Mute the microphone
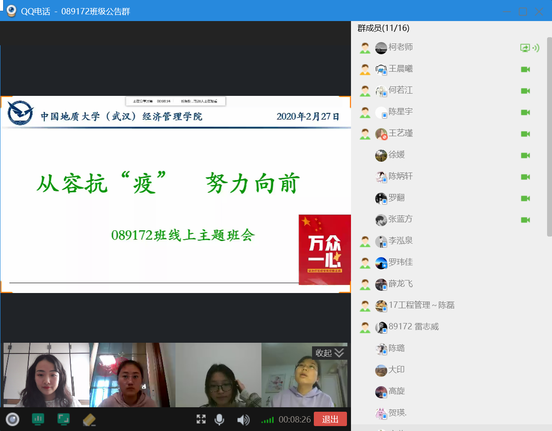The height and width of the screenshot is (431, 552). (x=219, y=419)
